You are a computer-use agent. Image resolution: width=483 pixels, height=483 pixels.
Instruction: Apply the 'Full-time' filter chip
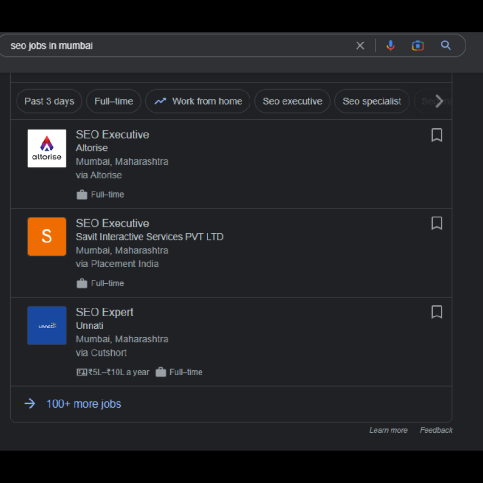point(114,101)
